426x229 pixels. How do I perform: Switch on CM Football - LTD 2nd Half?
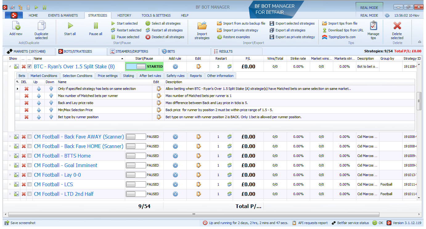pyautogui.click(x=136, y=194)
